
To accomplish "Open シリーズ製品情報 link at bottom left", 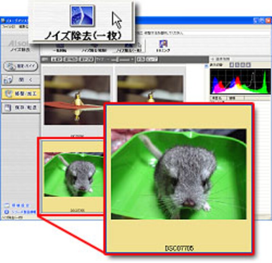I will [21, 212].
